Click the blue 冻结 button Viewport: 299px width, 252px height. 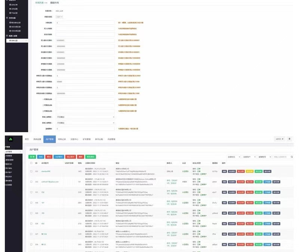pos(41,157)
